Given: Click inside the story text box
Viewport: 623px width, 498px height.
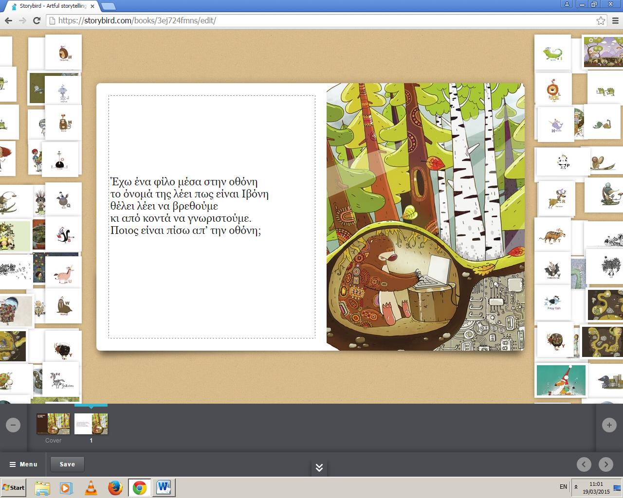Looking at the screenshot, I should pyautogui.click(x=212, y=217).
